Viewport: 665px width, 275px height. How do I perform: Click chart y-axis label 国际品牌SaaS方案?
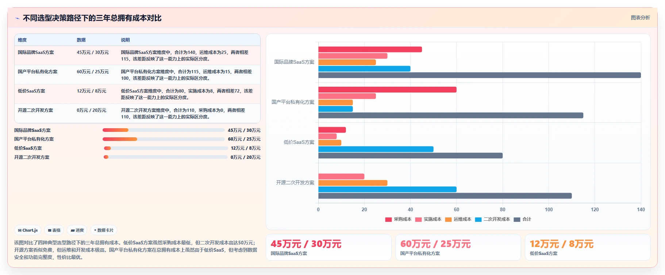pyautogui.click(x=294, y=62)
